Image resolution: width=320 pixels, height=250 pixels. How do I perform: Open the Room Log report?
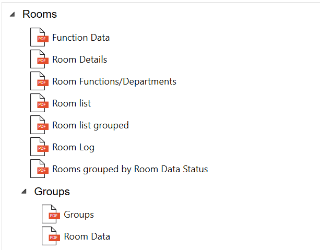pos(73,148)
